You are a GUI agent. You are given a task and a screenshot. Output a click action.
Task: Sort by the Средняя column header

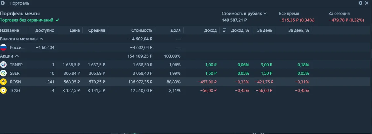96,30
